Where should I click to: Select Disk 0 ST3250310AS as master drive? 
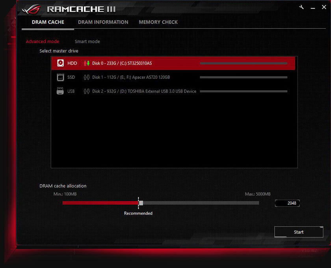click(173, 63)
